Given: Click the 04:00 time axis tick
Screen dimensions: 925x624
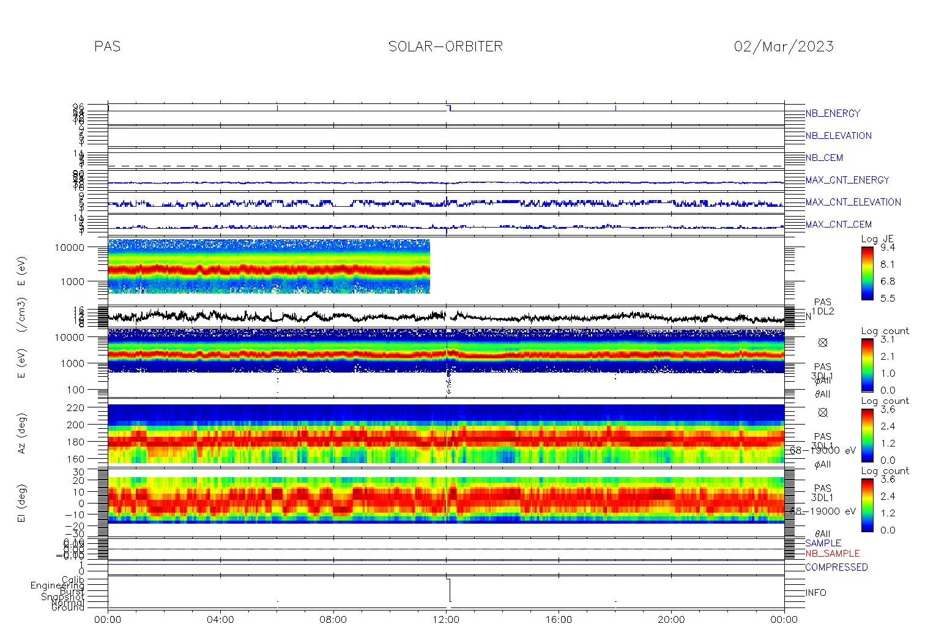Looking at the screenshot, I should tap(220, 619).
